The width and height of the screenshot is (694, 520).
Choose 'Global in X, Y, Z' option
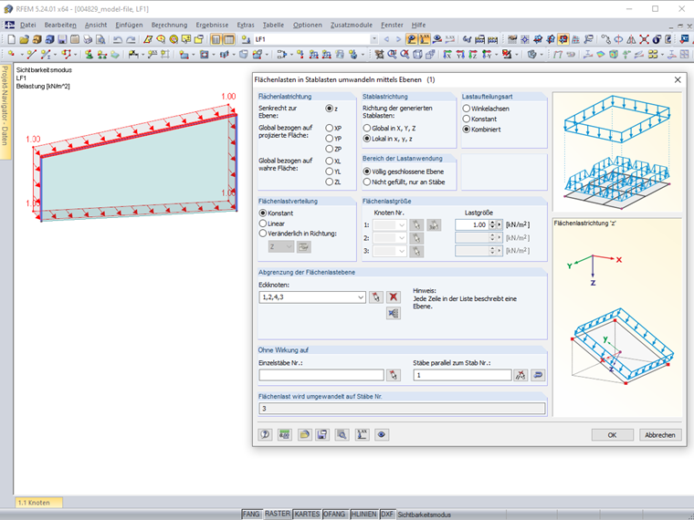click(x=366, y=128)
